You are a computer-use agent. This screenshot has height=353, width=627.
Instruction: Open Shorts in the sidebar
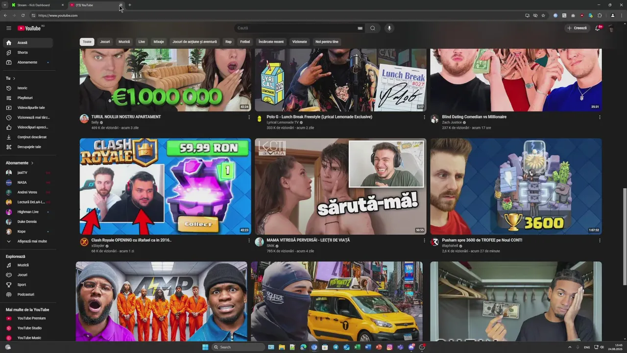tap(27, 52)
